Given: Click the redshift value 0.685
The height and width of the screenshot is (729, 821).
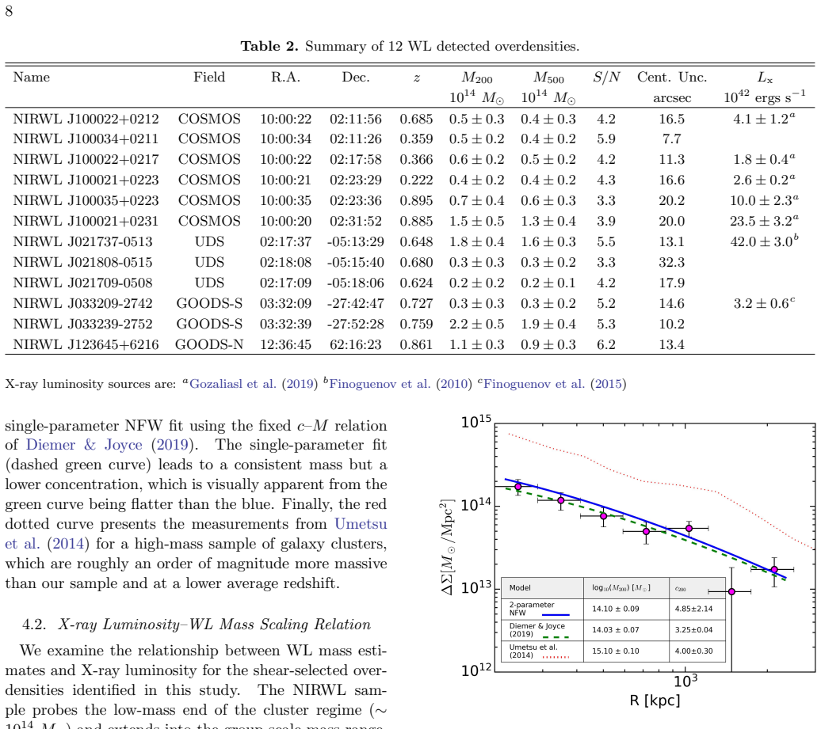Looking at the screenshot, I should click(416, 119).
